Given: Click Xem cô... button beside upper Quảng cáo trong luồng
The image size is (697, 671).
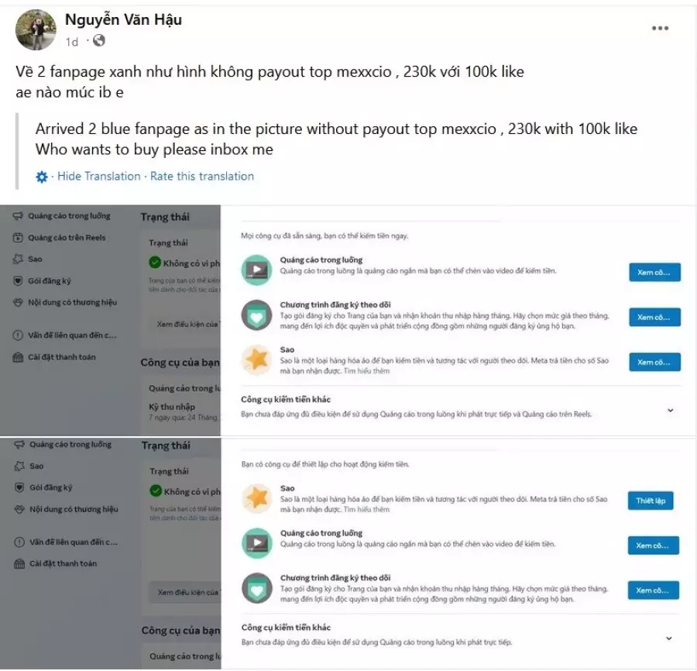Looking at the screenshot, I should click(654, 272).
